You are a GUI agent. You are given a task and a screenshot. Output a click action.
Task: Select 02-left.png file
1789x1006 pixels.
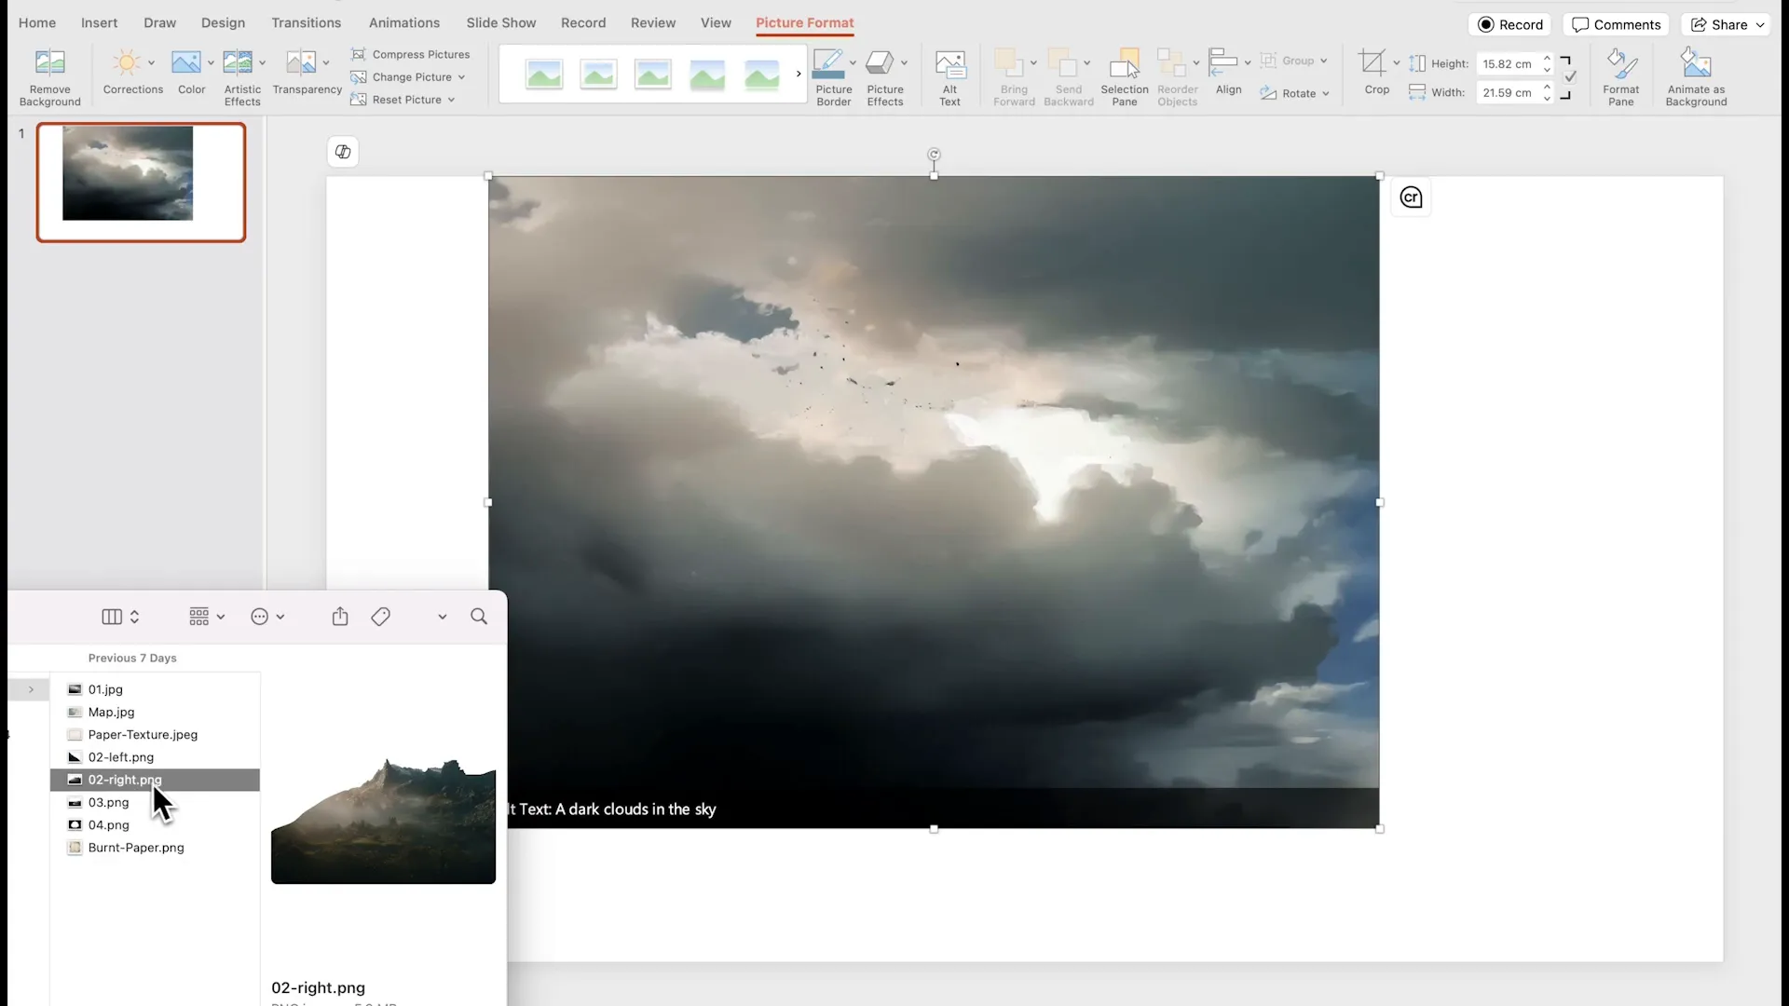155,757
